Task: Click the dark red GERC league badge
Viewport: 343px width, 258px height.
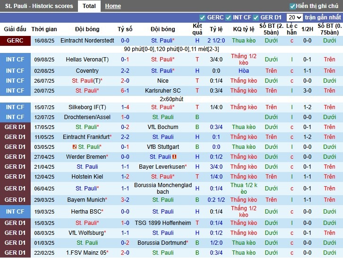Action: (15, 41)
